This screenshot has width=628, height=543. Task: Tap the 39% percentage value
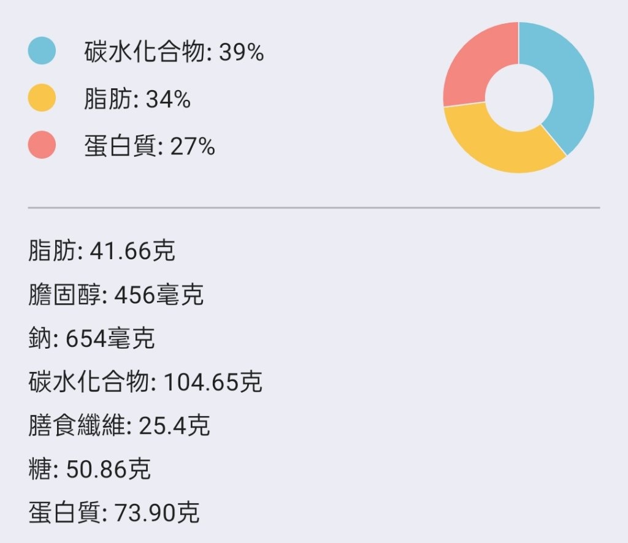pyautogui.click(x=242, y=53)
